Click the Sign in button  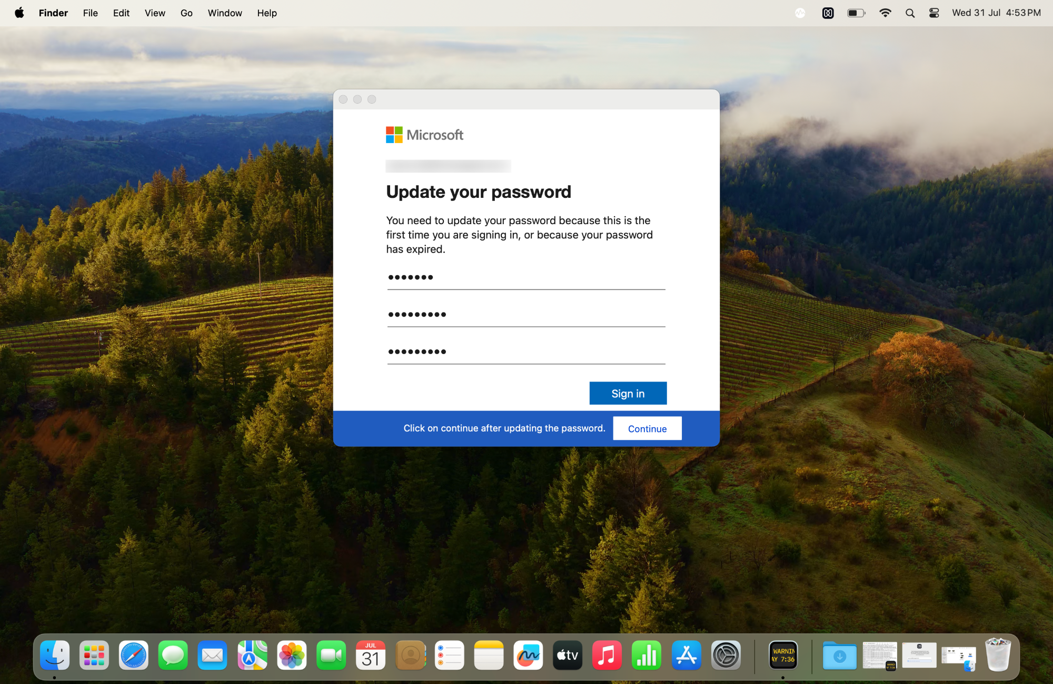pos(628,393)
